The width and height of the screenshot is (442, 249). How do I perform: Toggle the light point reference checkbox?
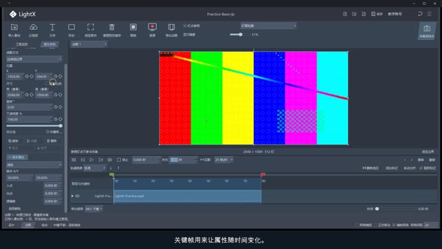(185, 26)
